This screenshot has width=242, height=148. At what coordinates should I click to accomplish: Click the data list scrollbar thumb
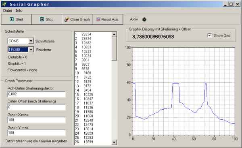114,49
